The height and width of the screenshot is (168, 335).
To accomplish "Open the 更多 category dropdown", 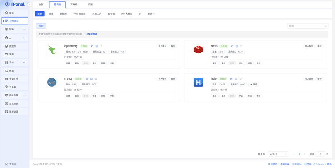I will coord(151,14).
